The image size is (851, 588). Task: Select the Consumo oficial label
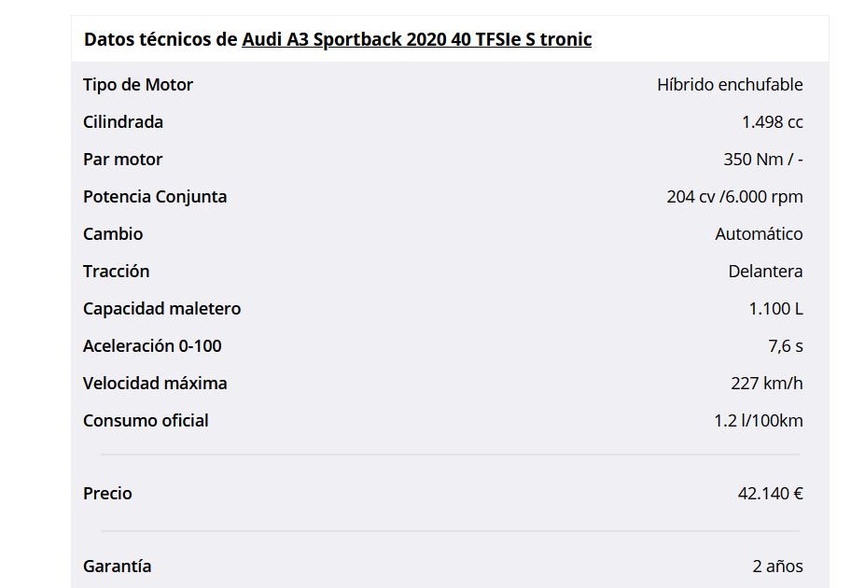point(146,421)
